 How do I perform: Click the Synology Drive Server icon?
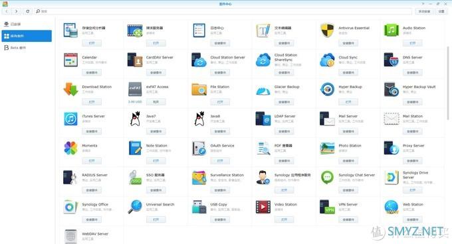coord(391,177)
